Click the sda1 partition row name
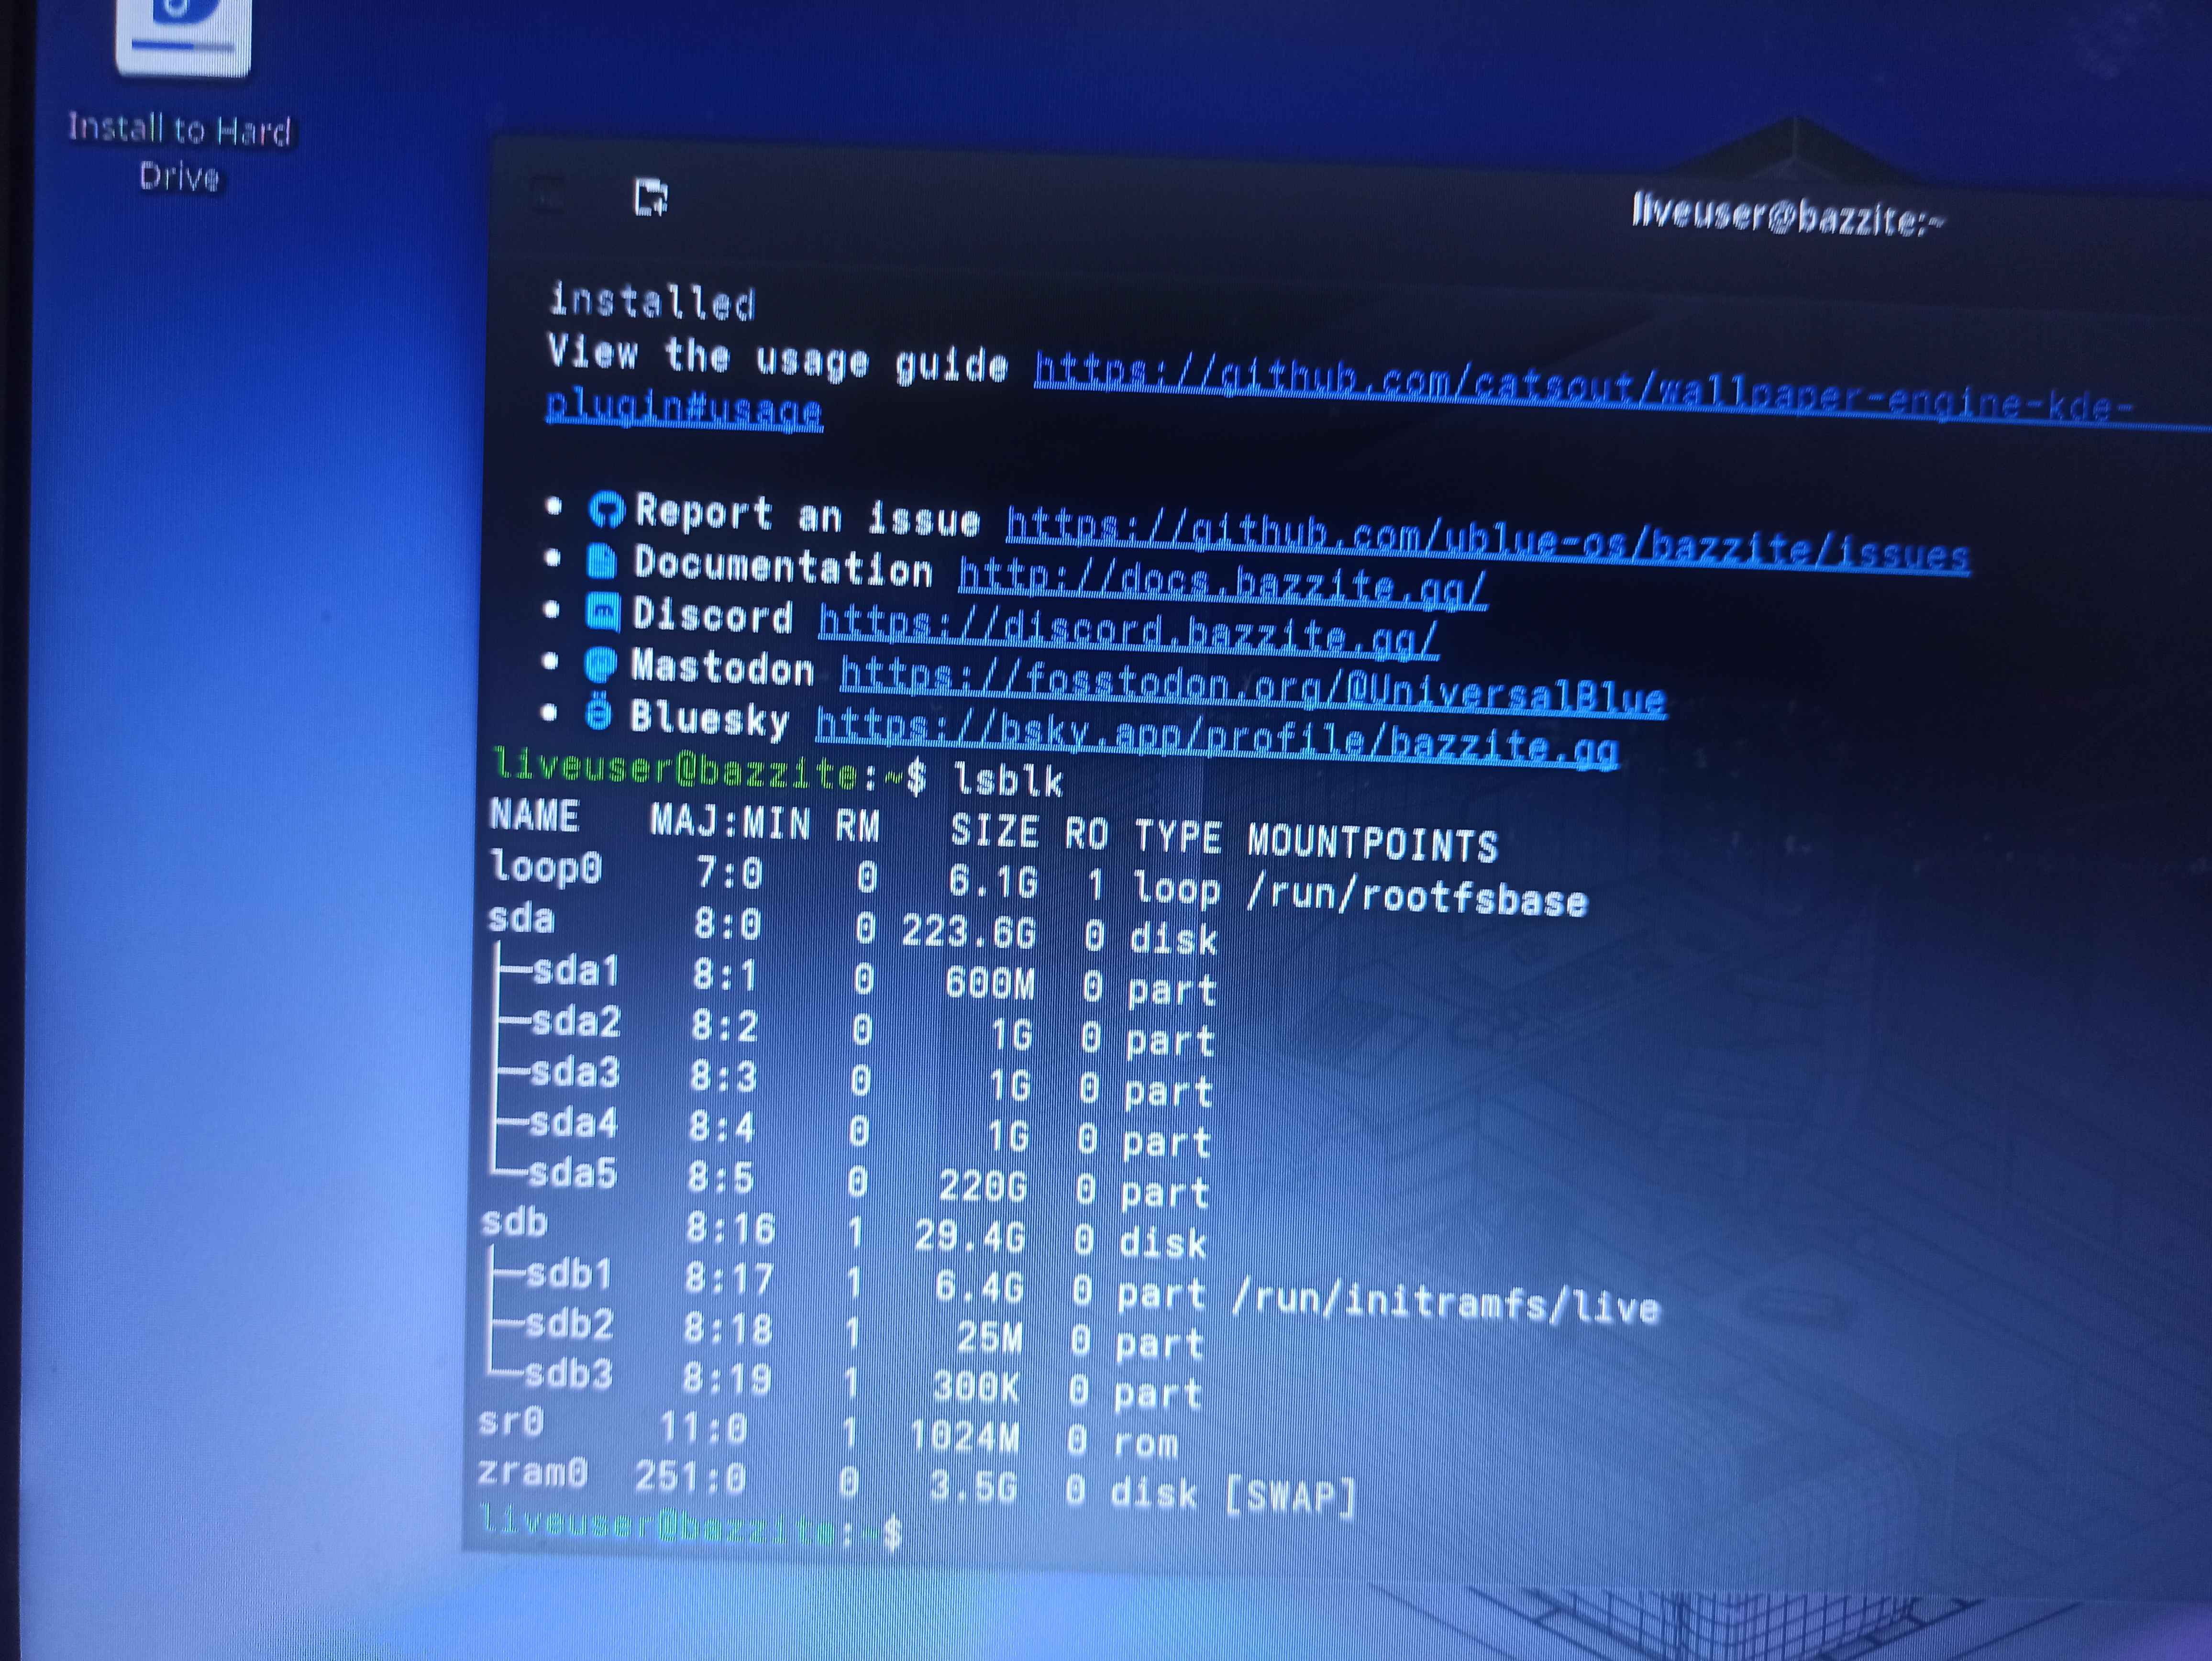 pos(575,969)
